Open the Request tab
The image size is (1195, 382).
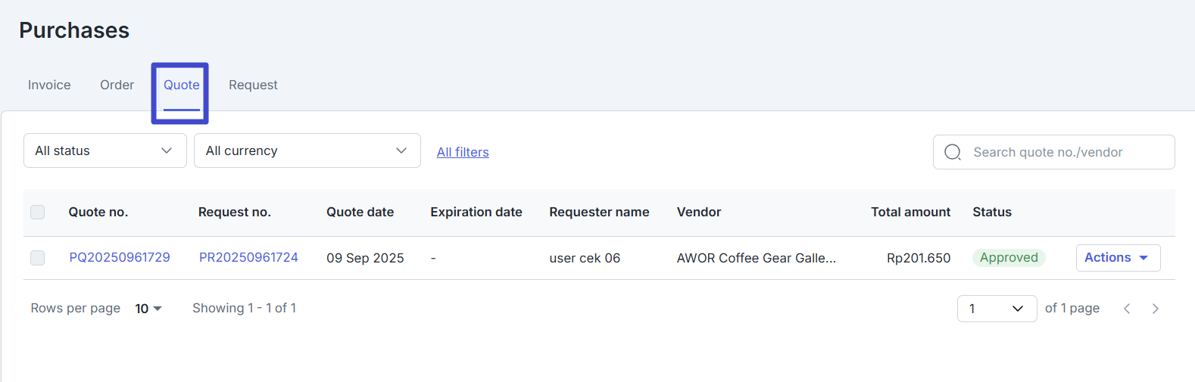tap(253, 85)
